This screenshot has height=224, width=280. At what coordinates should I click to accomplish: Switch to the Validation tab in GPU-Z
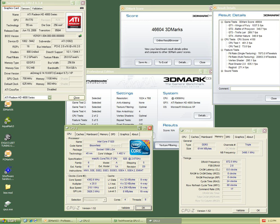pos(37,8)
